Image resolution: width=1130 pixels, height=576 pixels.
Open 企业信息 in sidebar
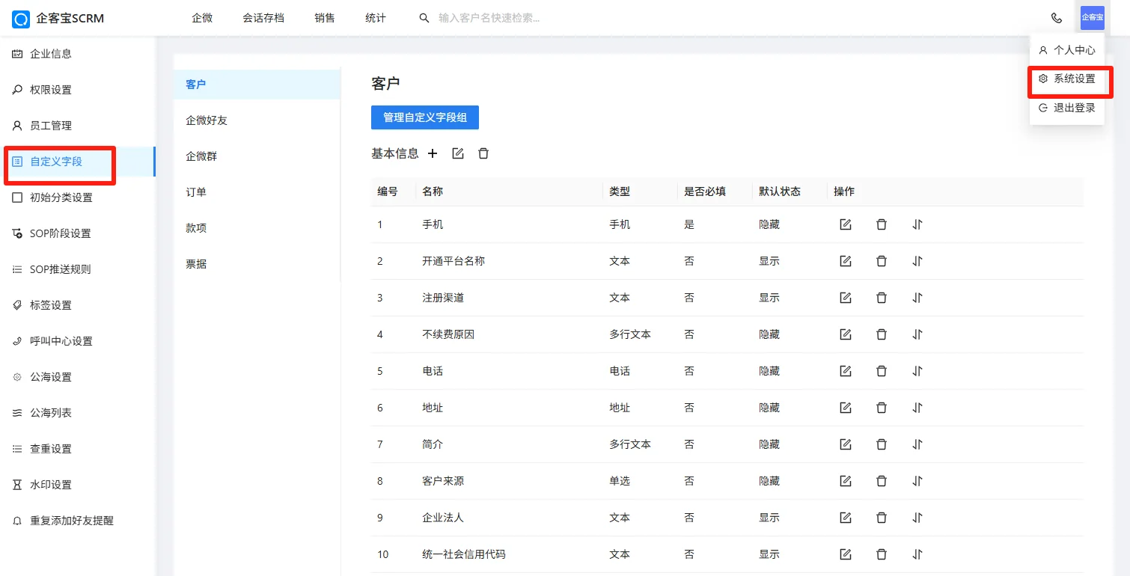78,54
